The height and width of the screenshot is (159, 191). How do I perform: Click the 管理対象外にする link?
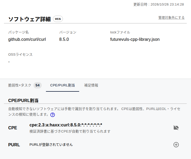(171, 18)
